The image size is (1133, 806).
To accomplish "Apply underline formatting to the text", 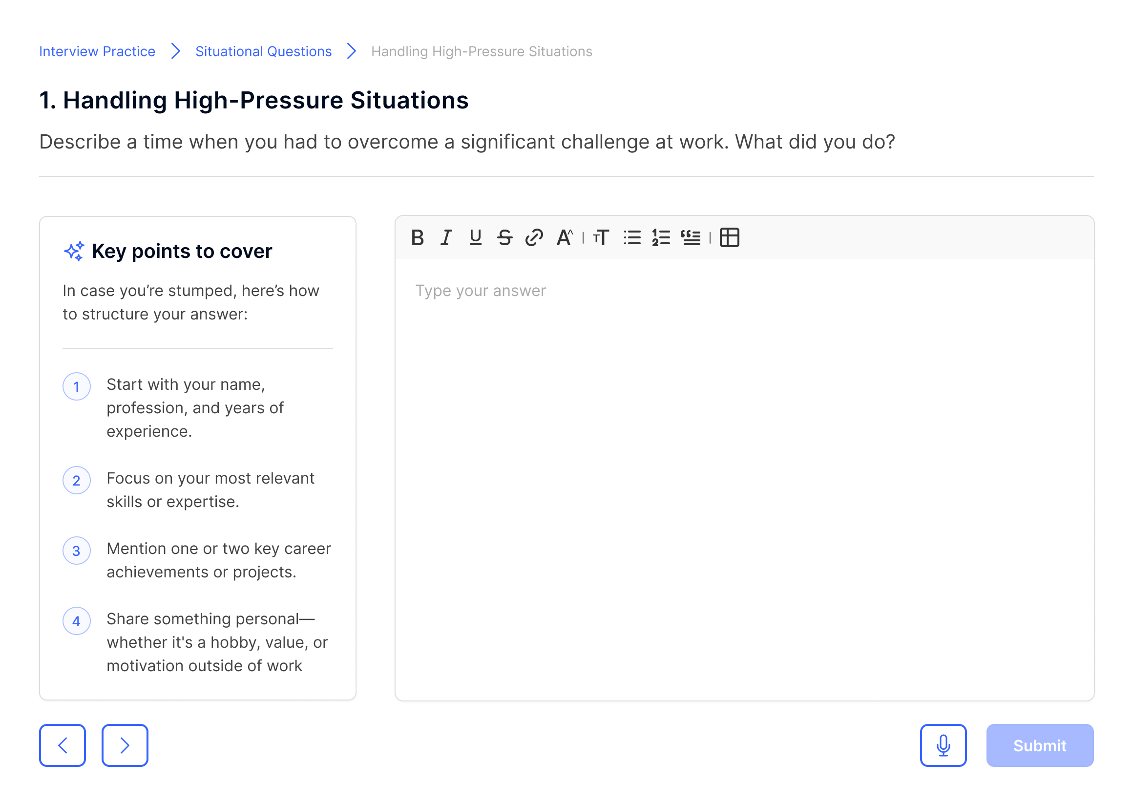I will [475, 238].
